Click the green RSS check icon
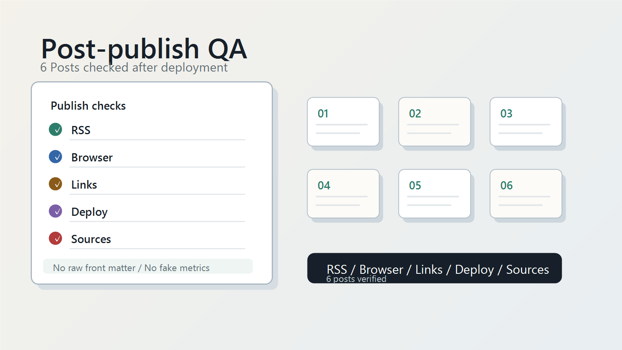This screenshot has height=350, width=622. click(x=56, y=129)
